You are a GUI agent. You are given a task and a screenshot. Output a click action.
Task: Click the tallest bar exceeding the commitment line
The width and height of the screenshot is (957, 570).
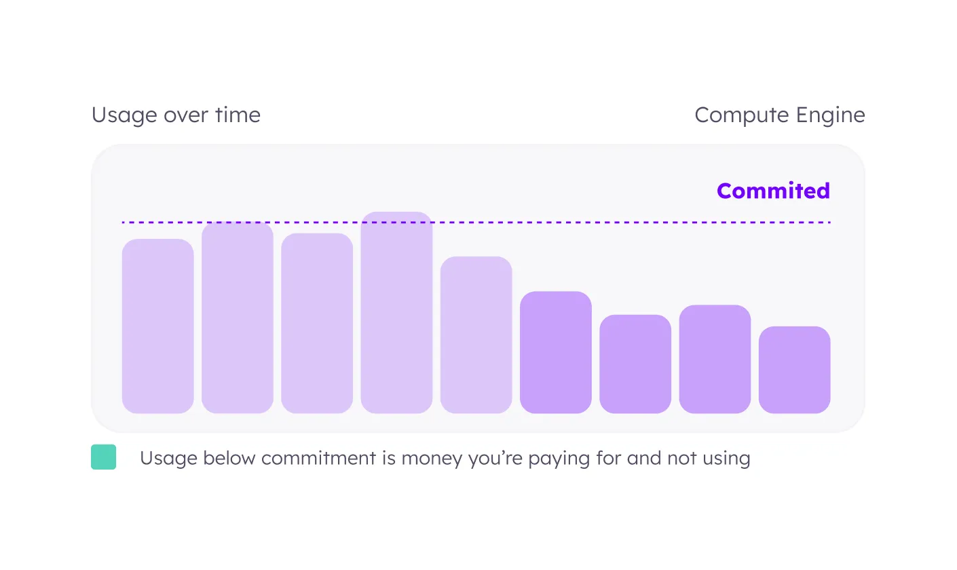pyautogui.click(x=396, y=313)
